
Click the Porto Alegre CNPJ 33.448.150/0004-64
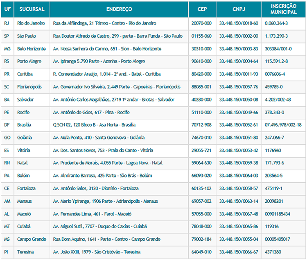pyautogui.click(x=238, y=61)
